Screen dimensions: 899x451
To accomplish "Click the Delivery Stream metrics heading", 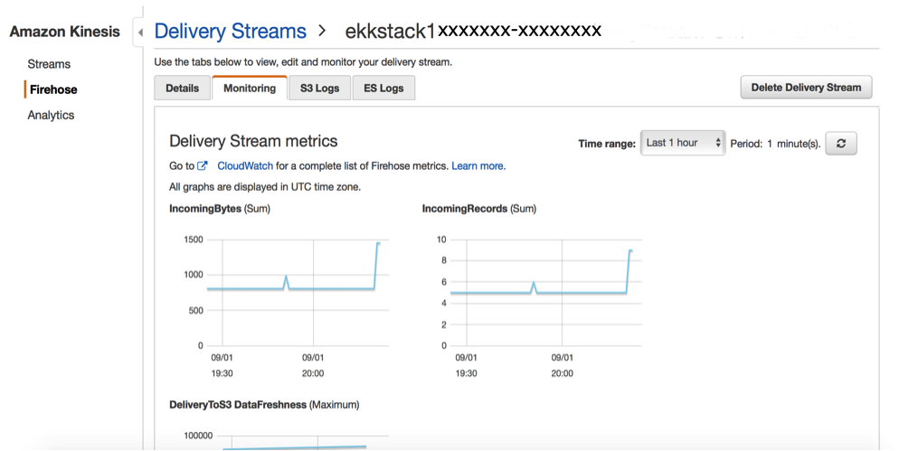I will click(x=253, y=141).
